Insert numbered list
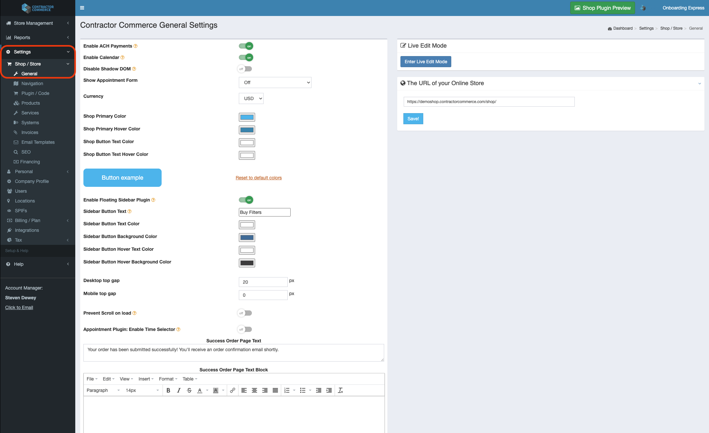709x433 pixels. (x=287, y=390)
